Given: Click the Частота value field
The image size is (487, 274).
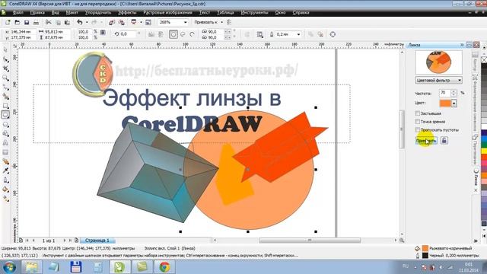Looking at the screenshot, I should [444, 93].
